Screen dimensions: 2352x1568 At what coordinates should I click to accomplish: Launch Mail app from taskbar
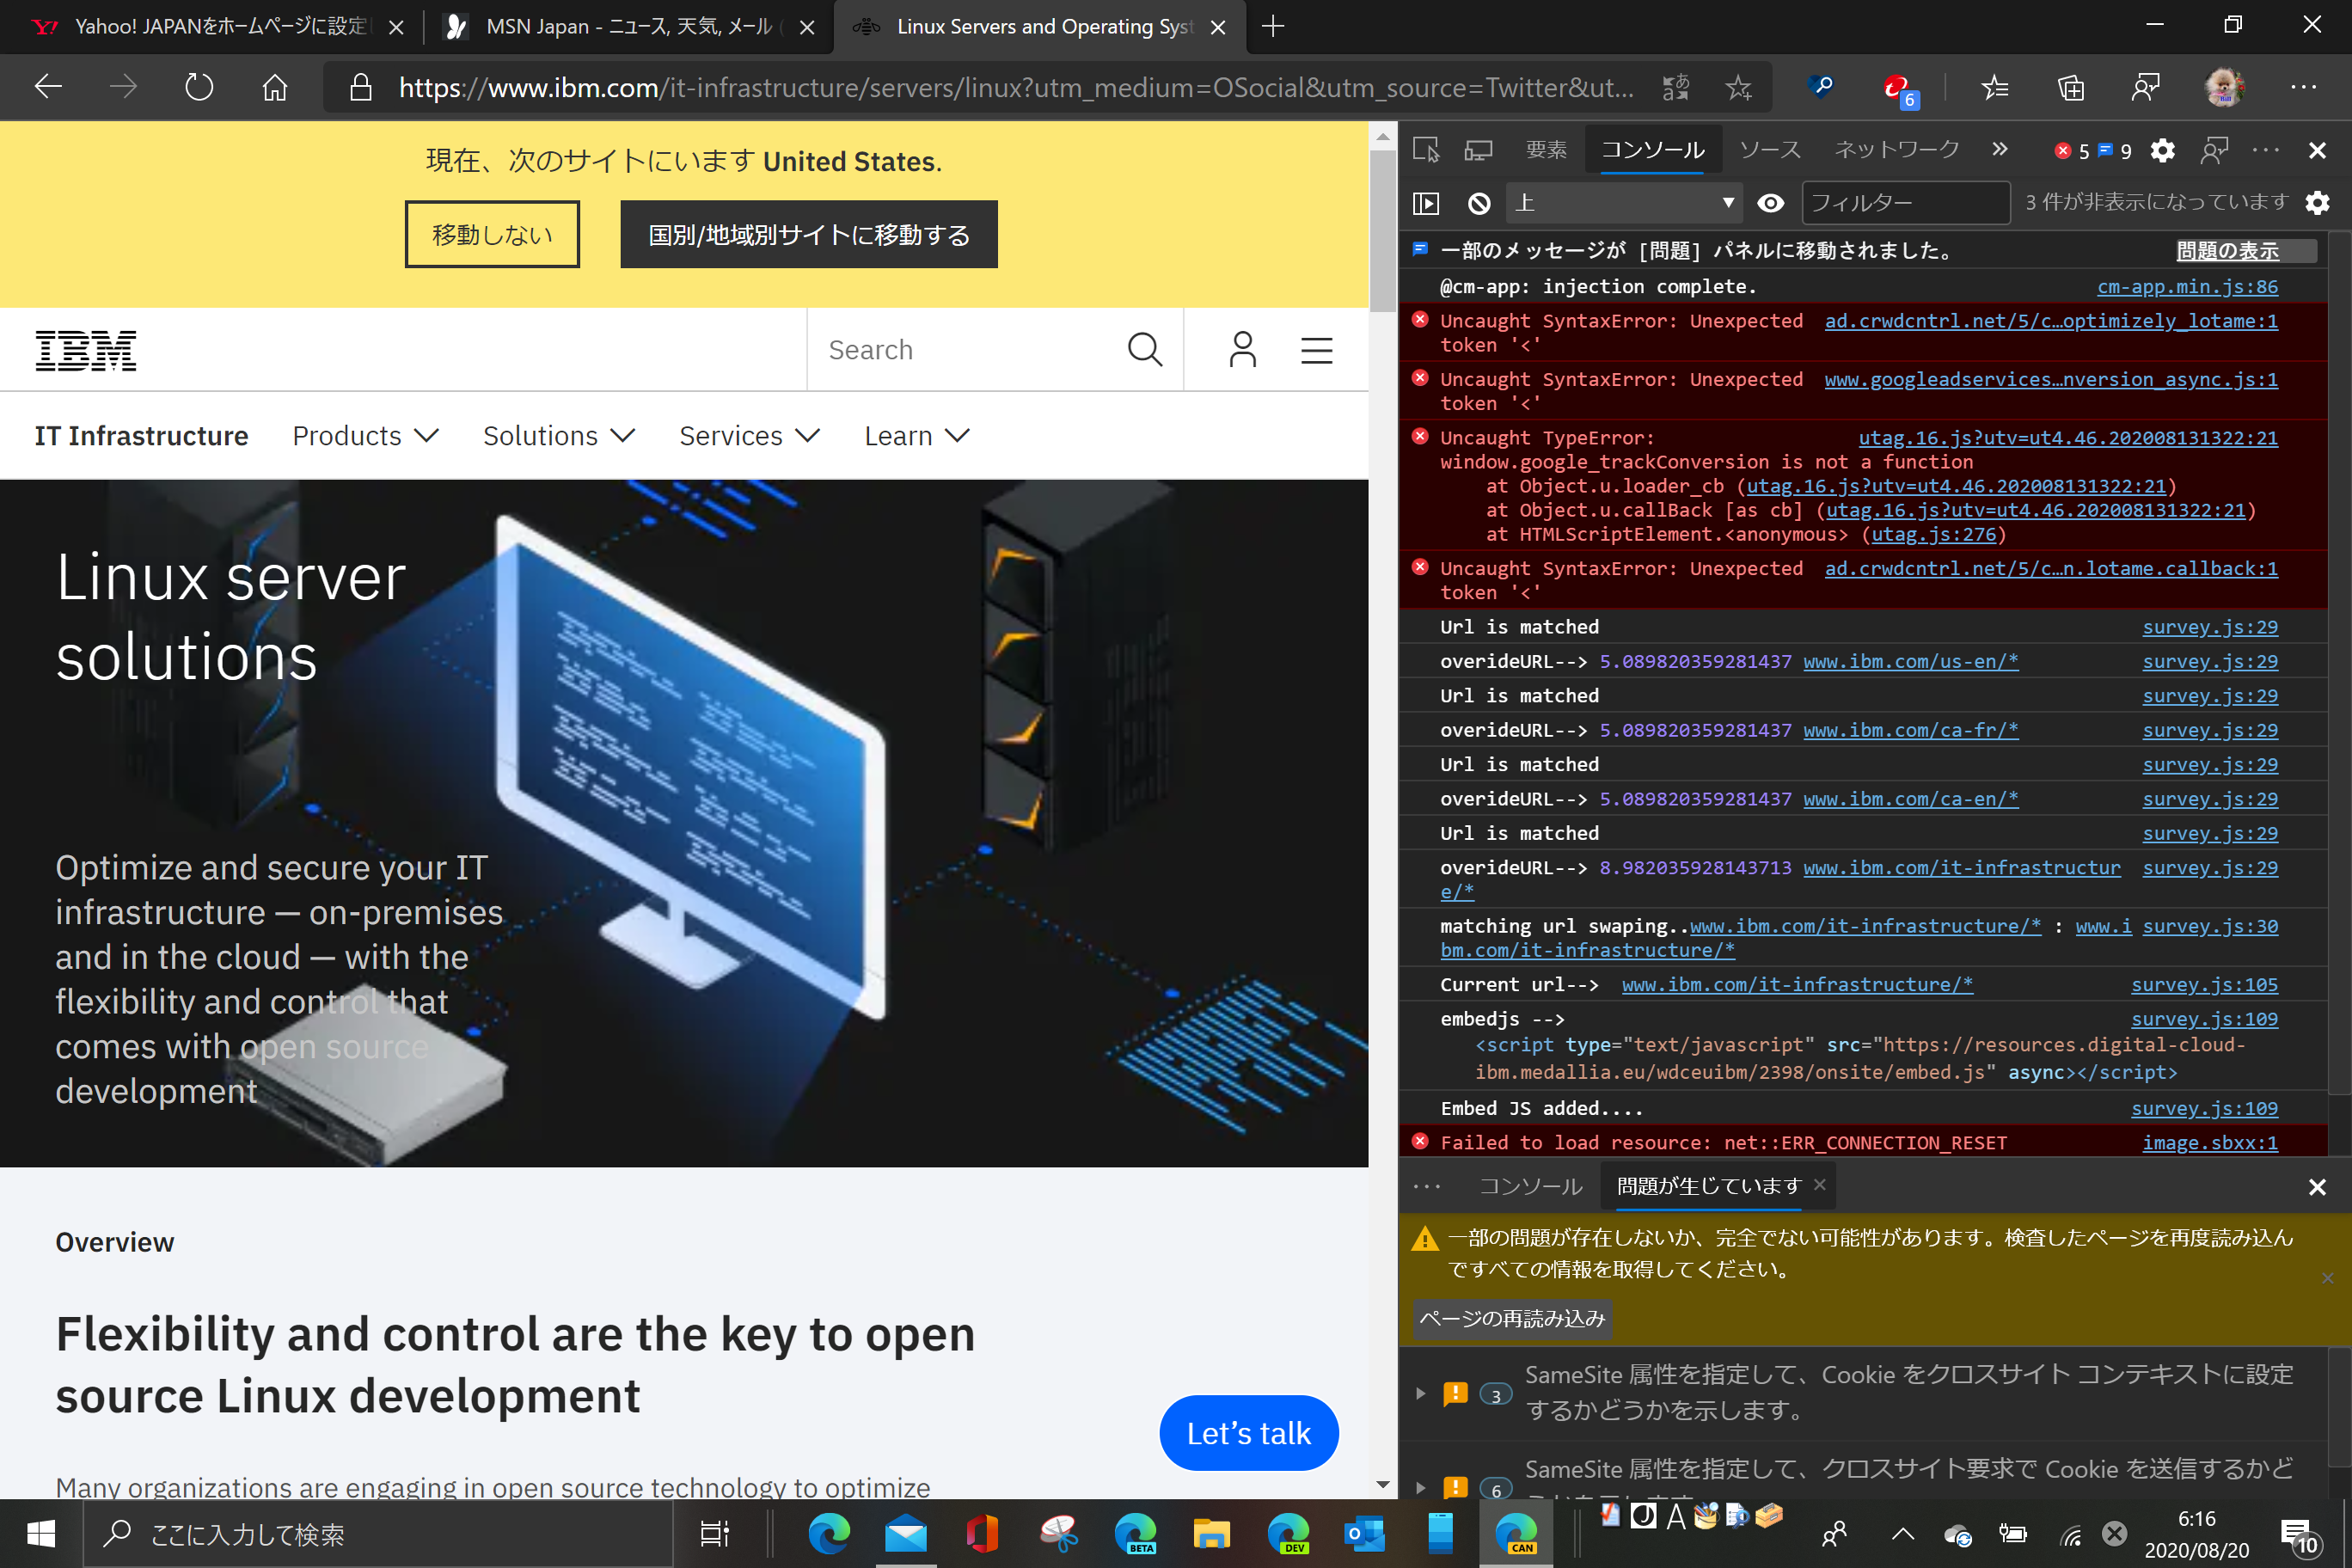point(906,1533)
